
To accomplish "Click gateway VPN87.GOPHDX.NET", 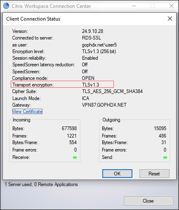I will pyautogui.click(x=104, y=105).
